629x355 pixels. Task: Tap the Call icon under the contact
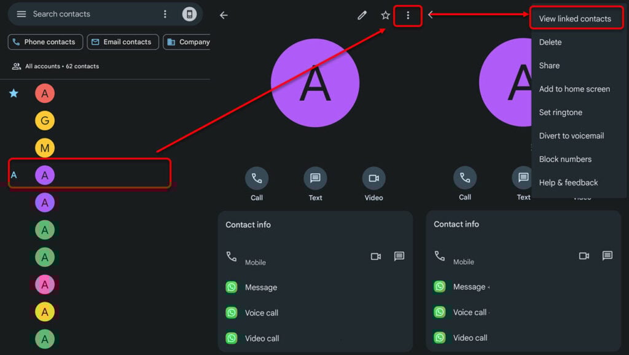(256, 180)
